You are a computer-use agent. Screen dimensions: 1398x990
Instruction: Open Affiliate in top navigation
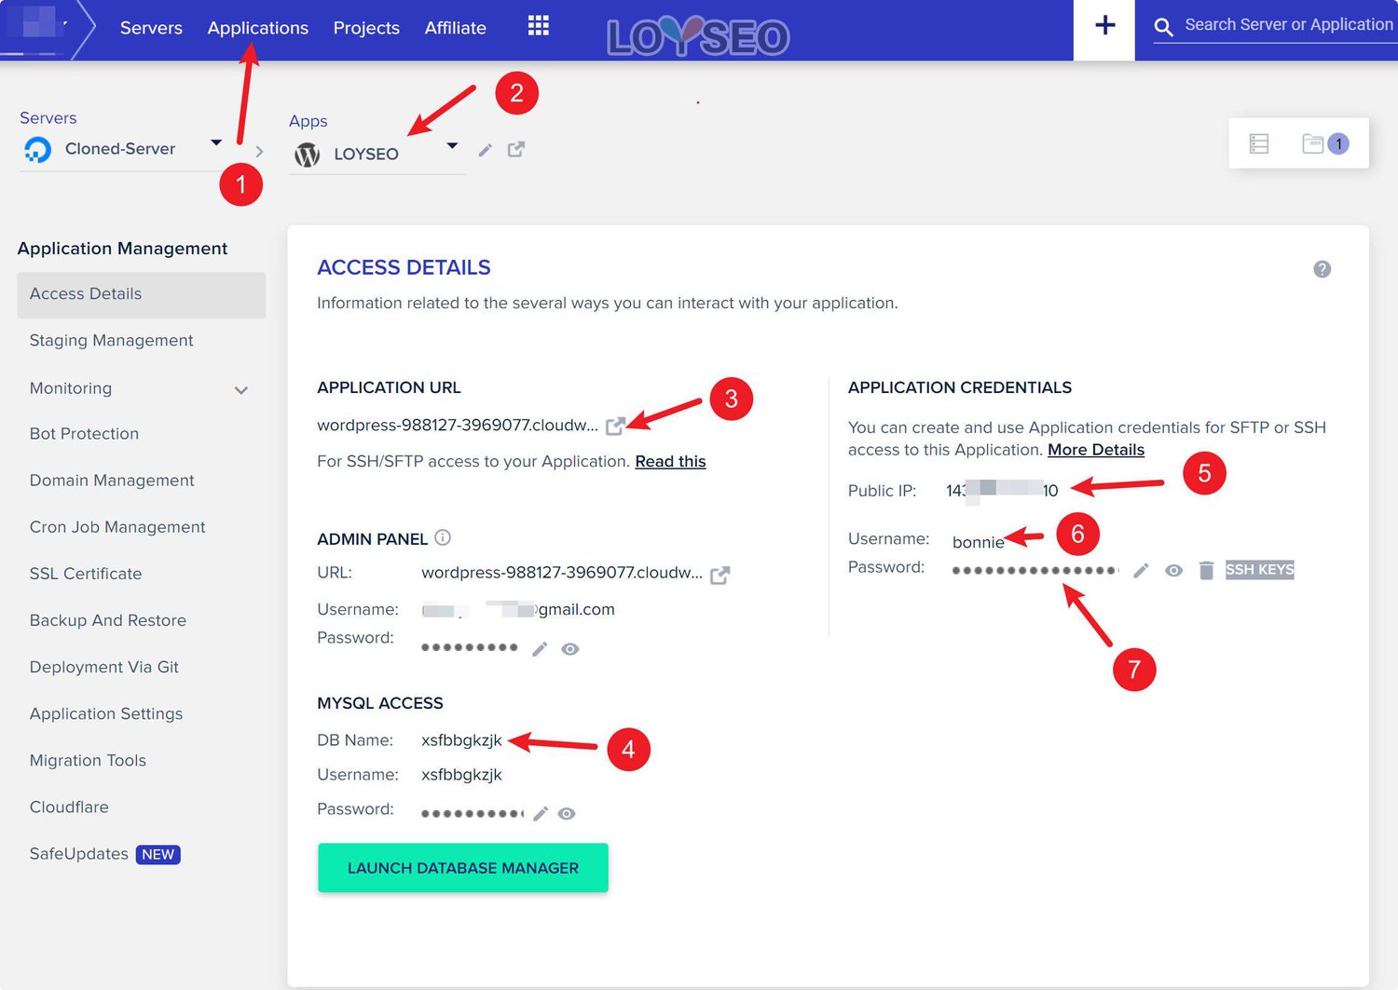click(x=456, y=28)
